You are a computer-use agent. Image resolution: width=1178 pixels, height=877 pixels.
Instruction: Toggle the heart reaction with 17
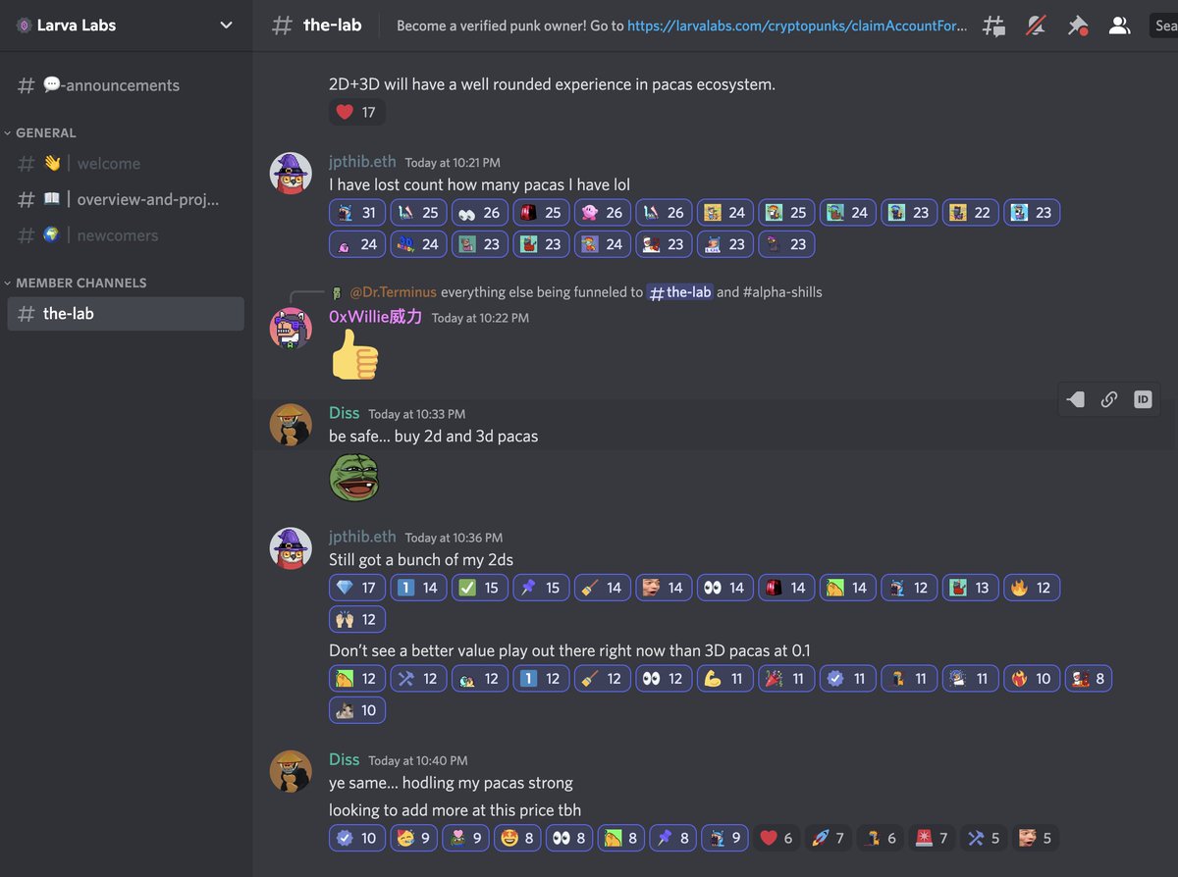coord(357,112)
